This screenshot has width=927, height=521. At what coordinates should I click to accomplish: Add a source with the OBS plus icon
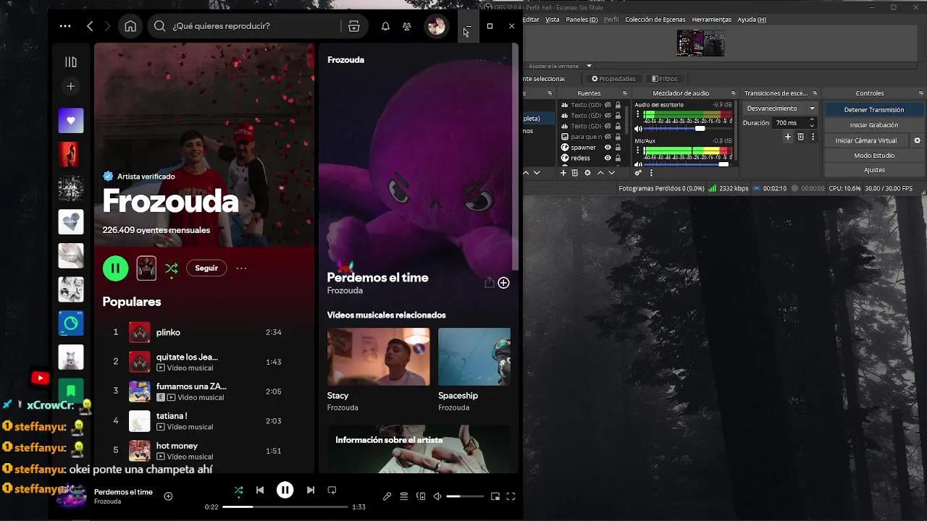(563, 173)
